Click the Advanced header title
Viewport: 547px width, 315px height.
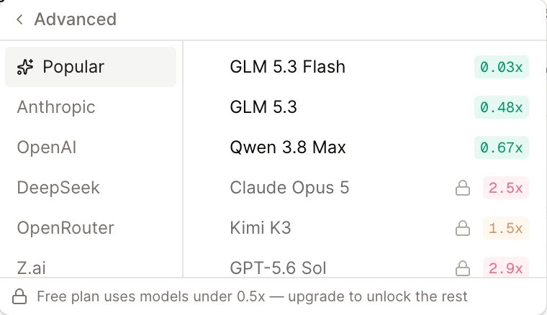click(76, 19)
